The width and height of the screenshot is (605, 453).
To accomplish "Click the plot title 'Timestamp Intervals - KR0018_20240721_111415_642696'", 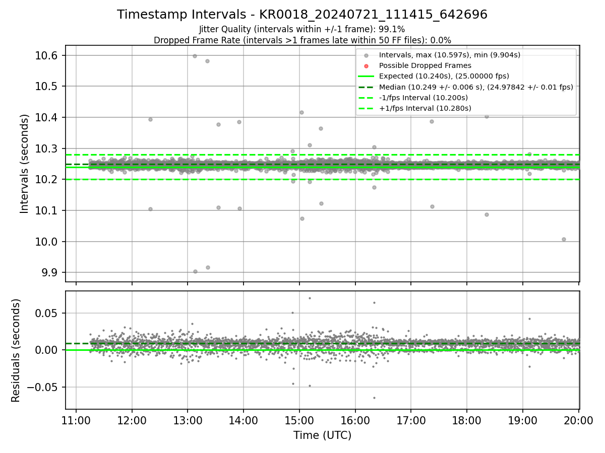I will click(302, 15).
